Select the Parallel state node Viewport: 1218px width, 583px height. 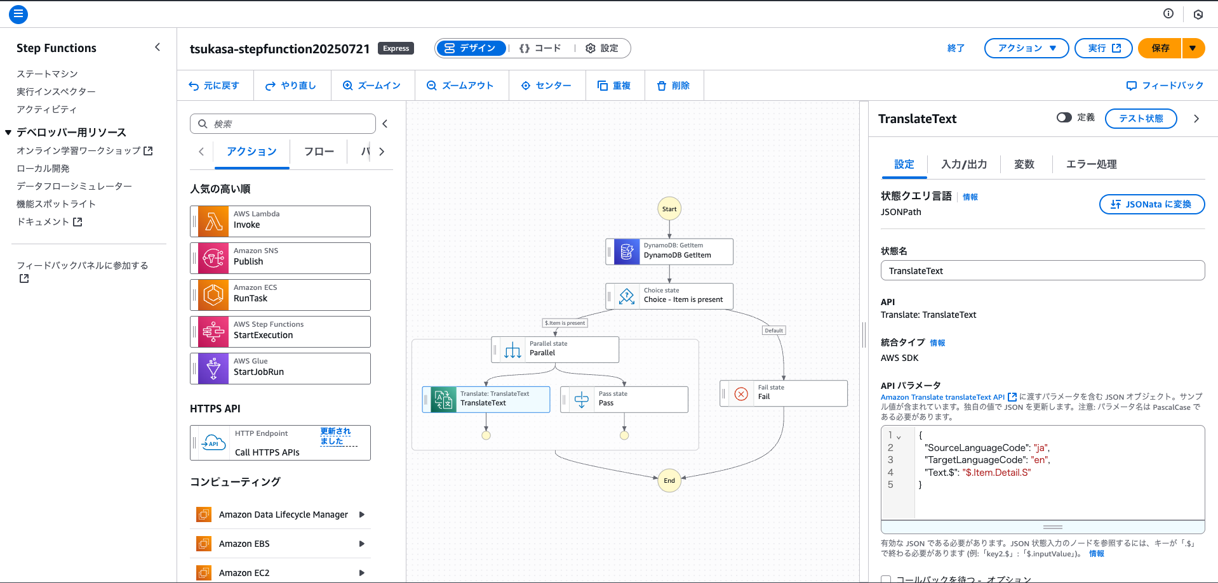click(x=555, y=350)
